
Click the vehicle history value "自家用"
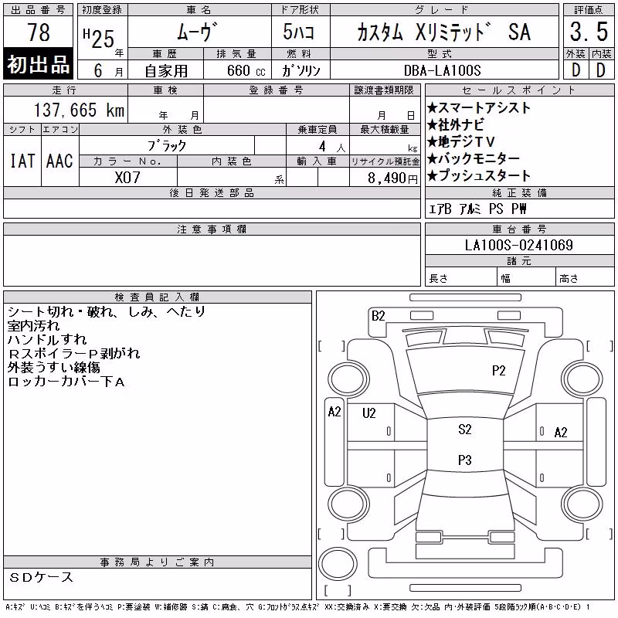pyautogui.click(x=166, y=71)
